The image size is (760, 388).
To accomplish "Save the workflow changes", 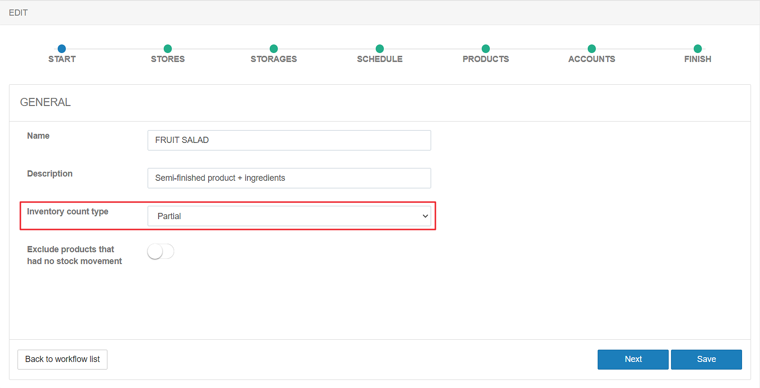I will 706,360.
